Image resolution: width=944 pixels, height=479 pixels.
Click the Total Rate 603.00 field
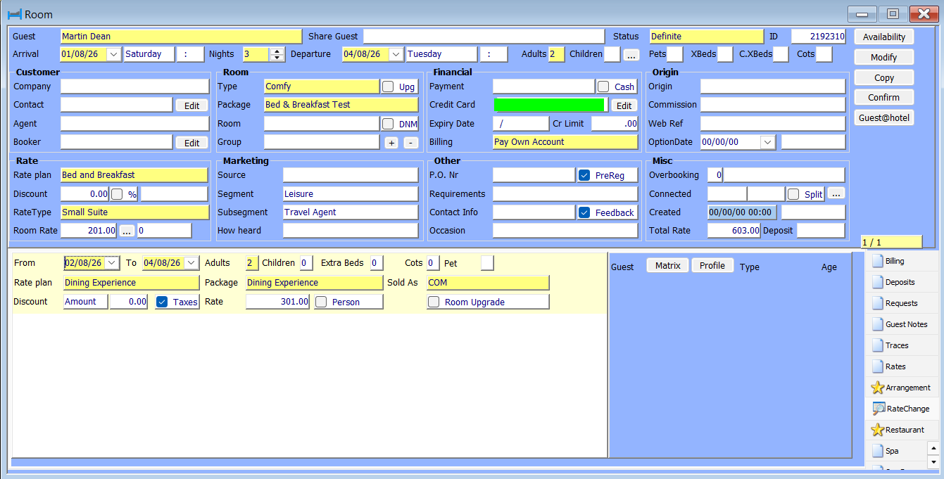tap(734, 231)
